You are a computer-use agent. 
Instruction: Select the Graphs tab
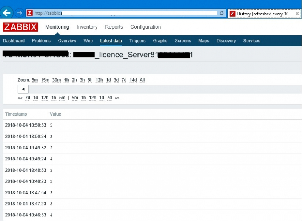160,41
